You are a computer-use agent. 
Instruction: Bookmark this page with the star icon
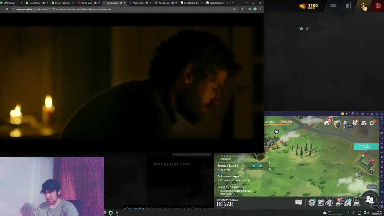pos(234,9)
